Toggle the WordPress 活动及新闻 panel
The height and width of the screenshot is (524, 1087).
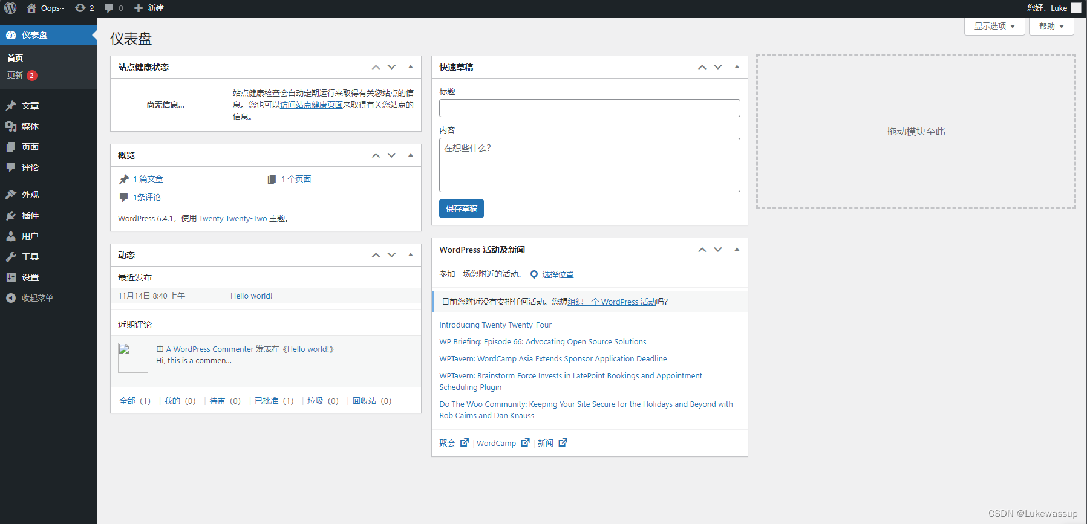[x=737, y=250]
